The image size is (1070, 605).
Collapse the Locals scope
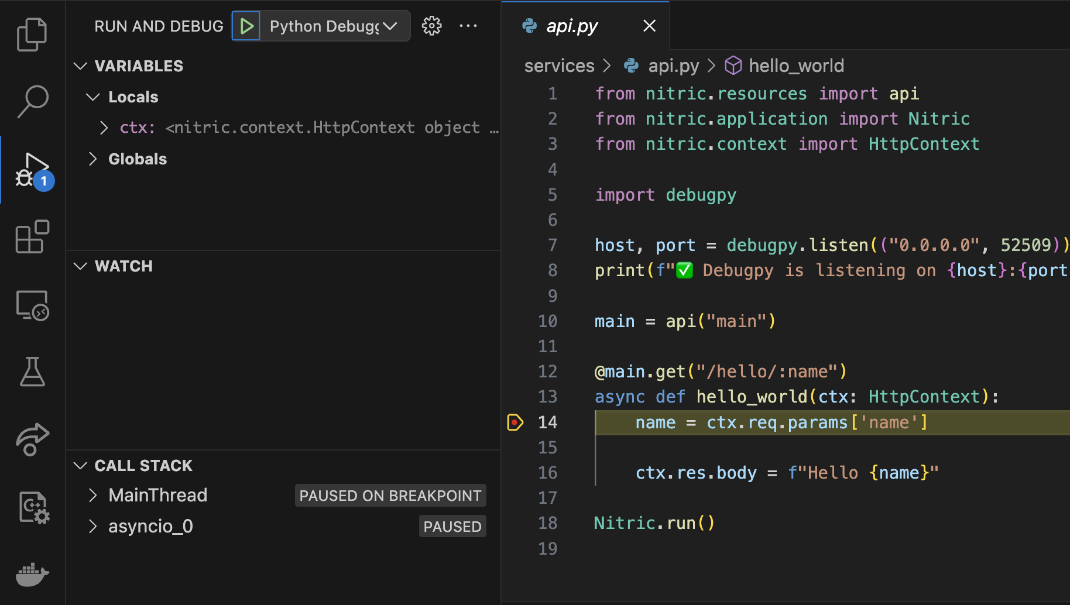(93, 97)
